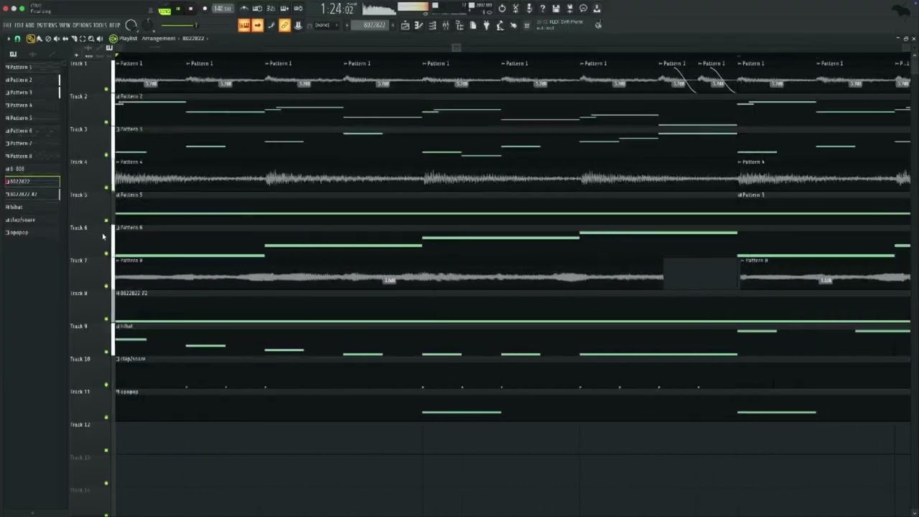Image resolution: width=919 pixels, height=517 pixels.
Task: Switch the Pat/Song mode toggle
Action: 166,11
